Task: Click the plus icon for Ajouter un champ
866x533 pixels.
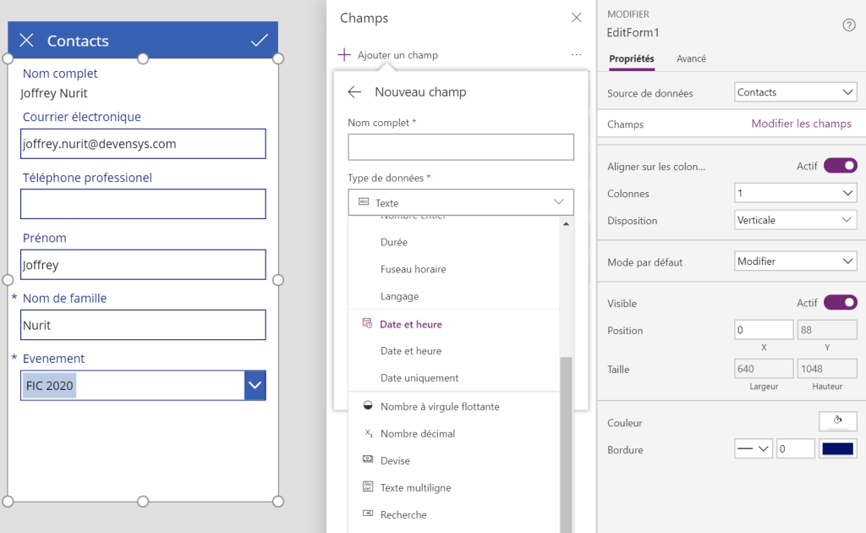Action: [344, 55]
